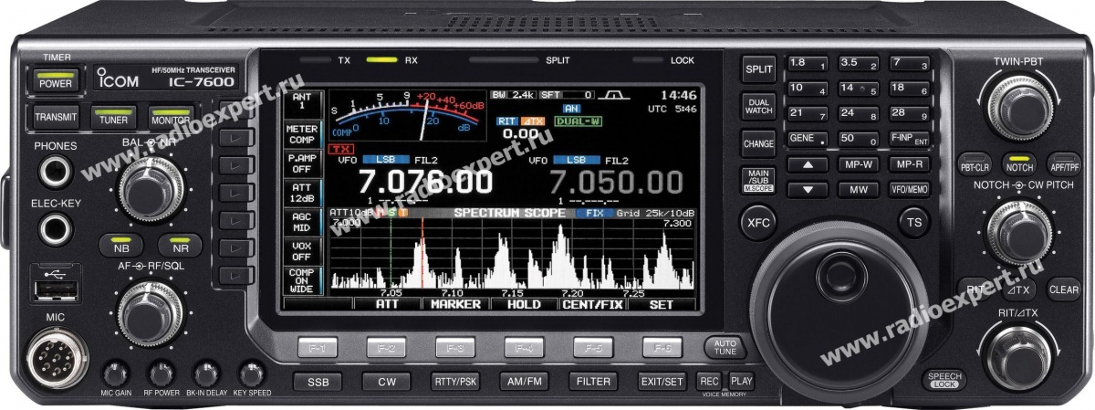The width and height of the screenshot is (1095, 410).
Task: Click the CHANGE button
Action: click(x=759, y=143)
